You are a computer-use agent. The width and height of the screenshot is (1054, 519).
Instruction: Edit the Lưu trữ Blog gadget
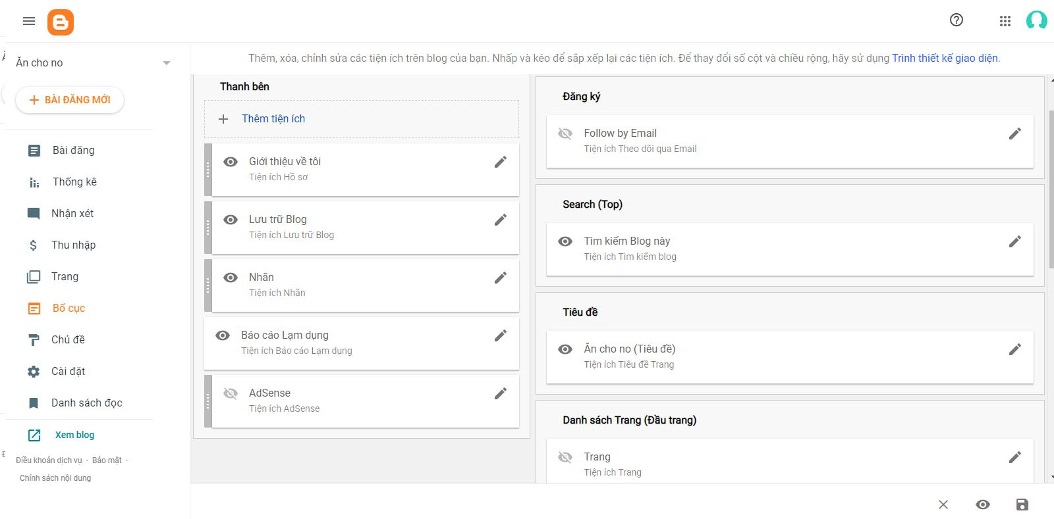tap(501, 220)
